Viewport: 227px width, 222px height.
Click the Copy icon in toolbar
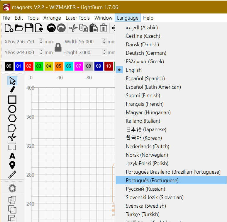click(83, 28)
